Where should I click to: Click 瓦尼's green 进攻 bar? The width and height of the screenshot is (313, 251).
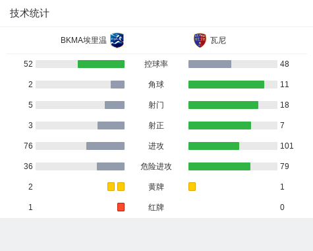click(213, 146)
